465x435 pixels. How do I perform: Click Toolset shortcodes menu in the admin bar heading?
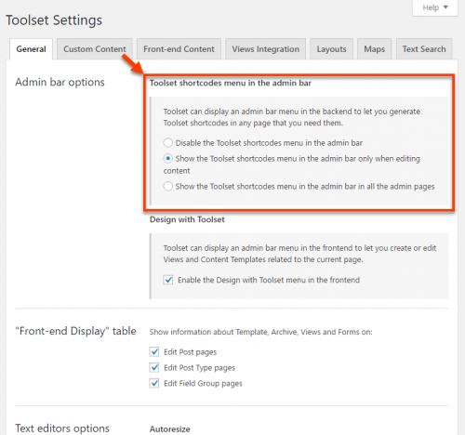tap(231, 83)
